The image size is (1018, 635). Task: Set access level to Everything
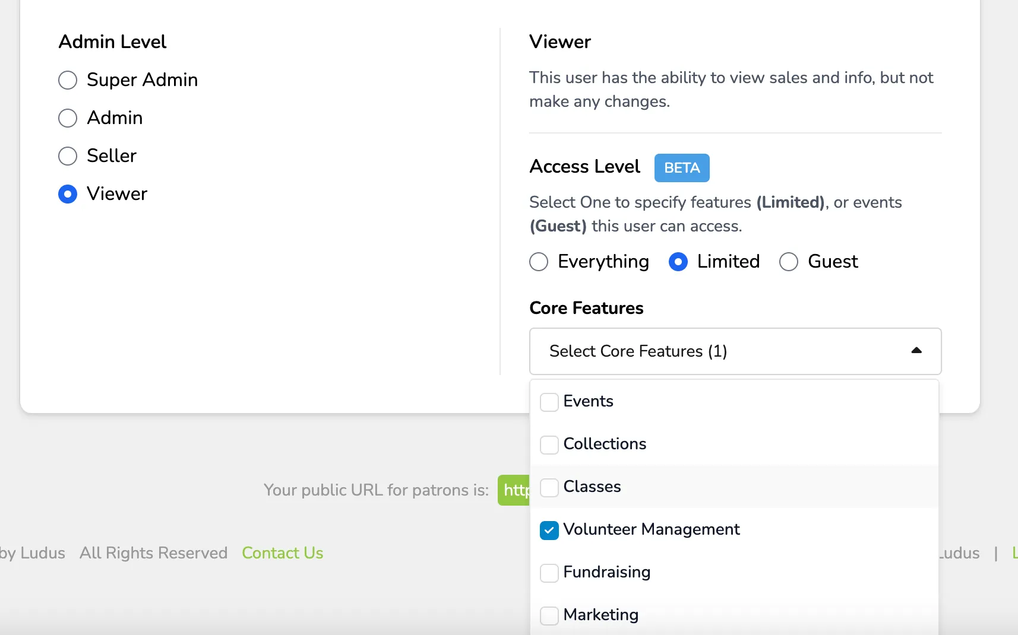point(539,262)
